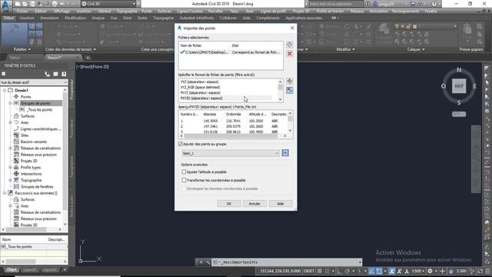Click the add point group icon beside Semi_1
This screenshot has width=492, height=277.
click(285, 153)
